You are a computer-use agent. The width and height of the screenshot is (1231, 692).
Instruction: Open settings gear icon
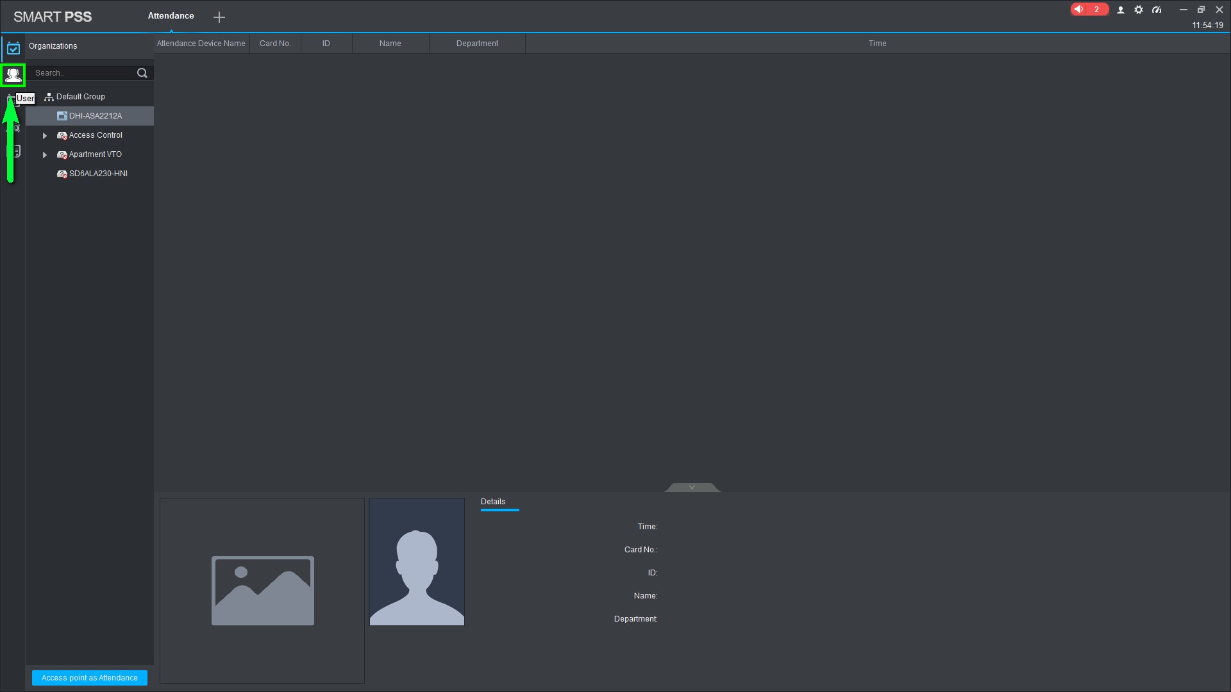coord(1139,10)
